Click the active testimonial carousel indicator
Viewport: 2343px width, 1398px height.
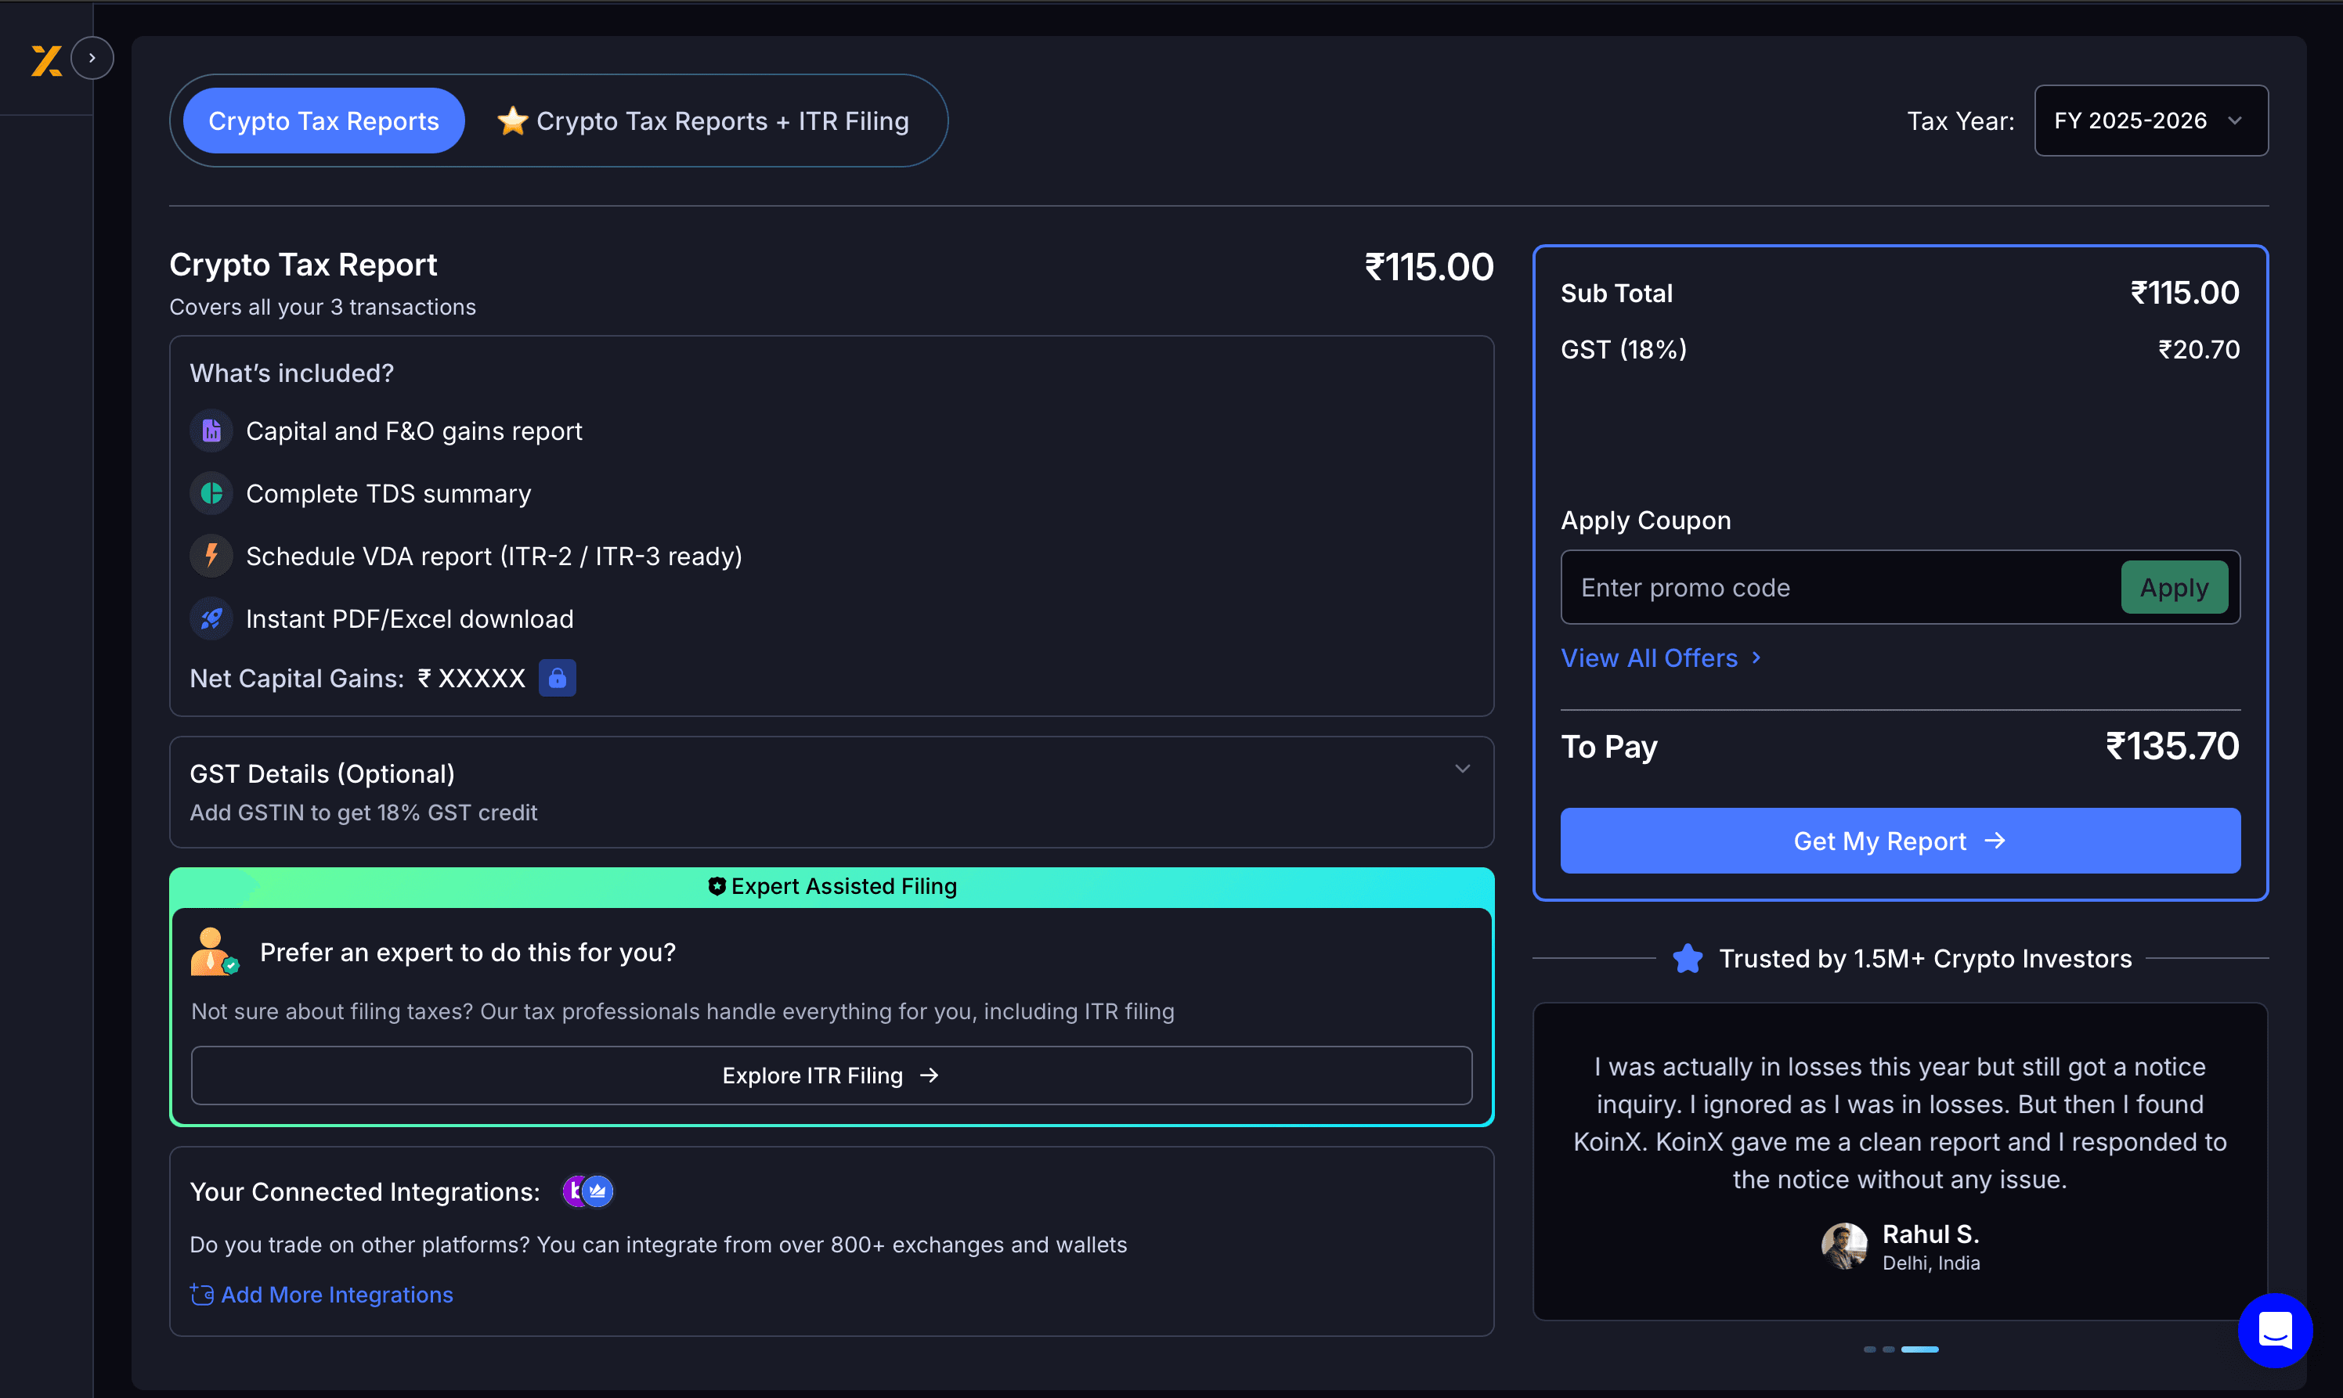pyautogui.click(x=1920, y=1350)
